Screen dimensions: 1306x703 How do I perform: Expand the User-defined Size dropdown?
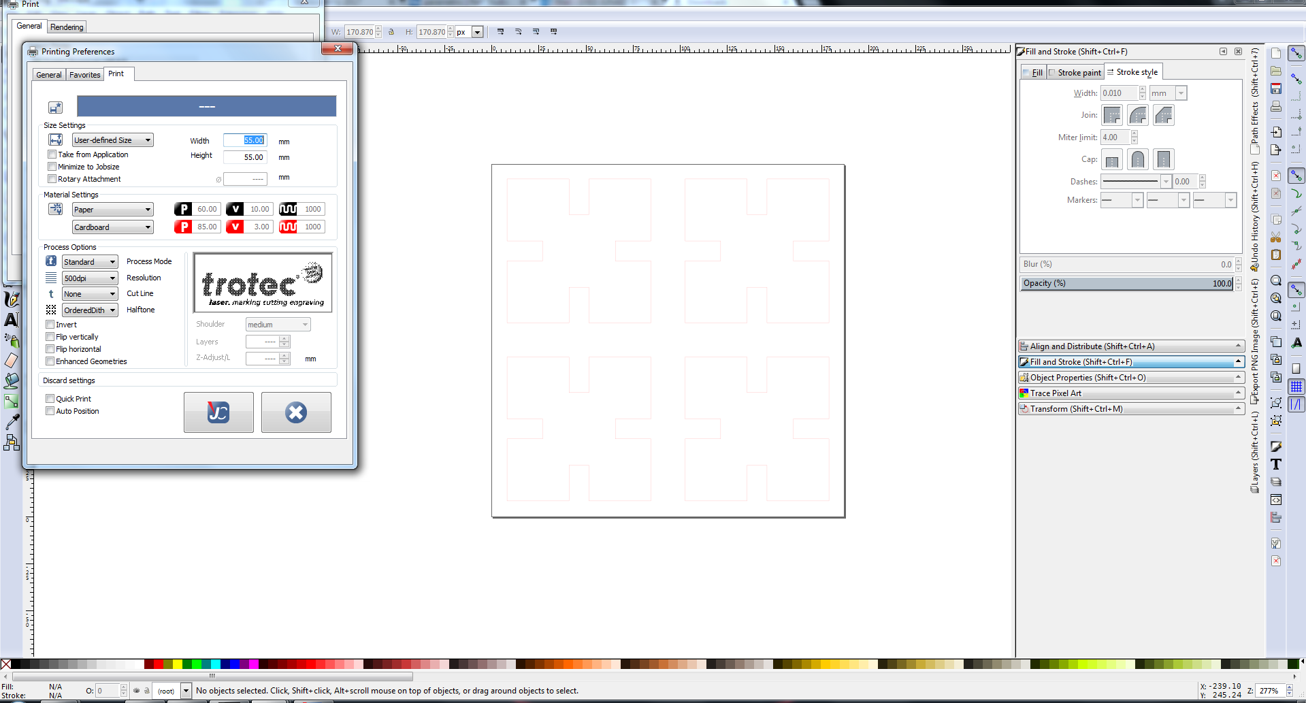(112, 140)
